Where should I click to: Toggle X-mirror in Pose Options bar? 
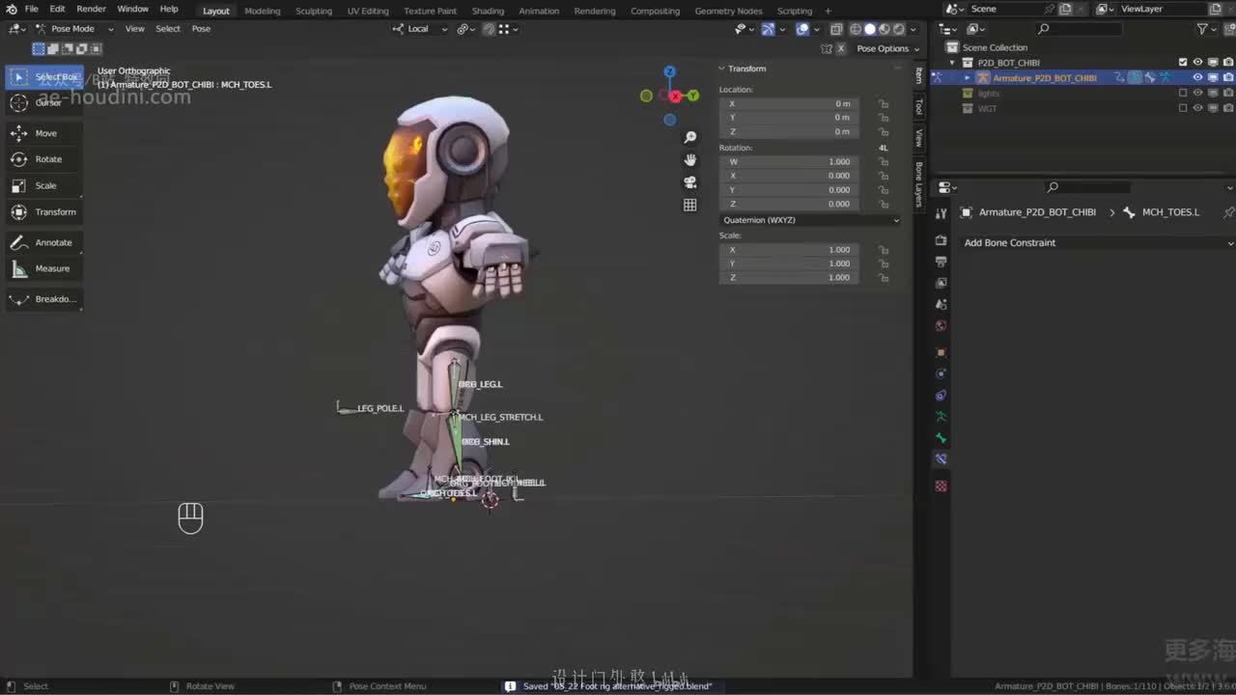840,48
